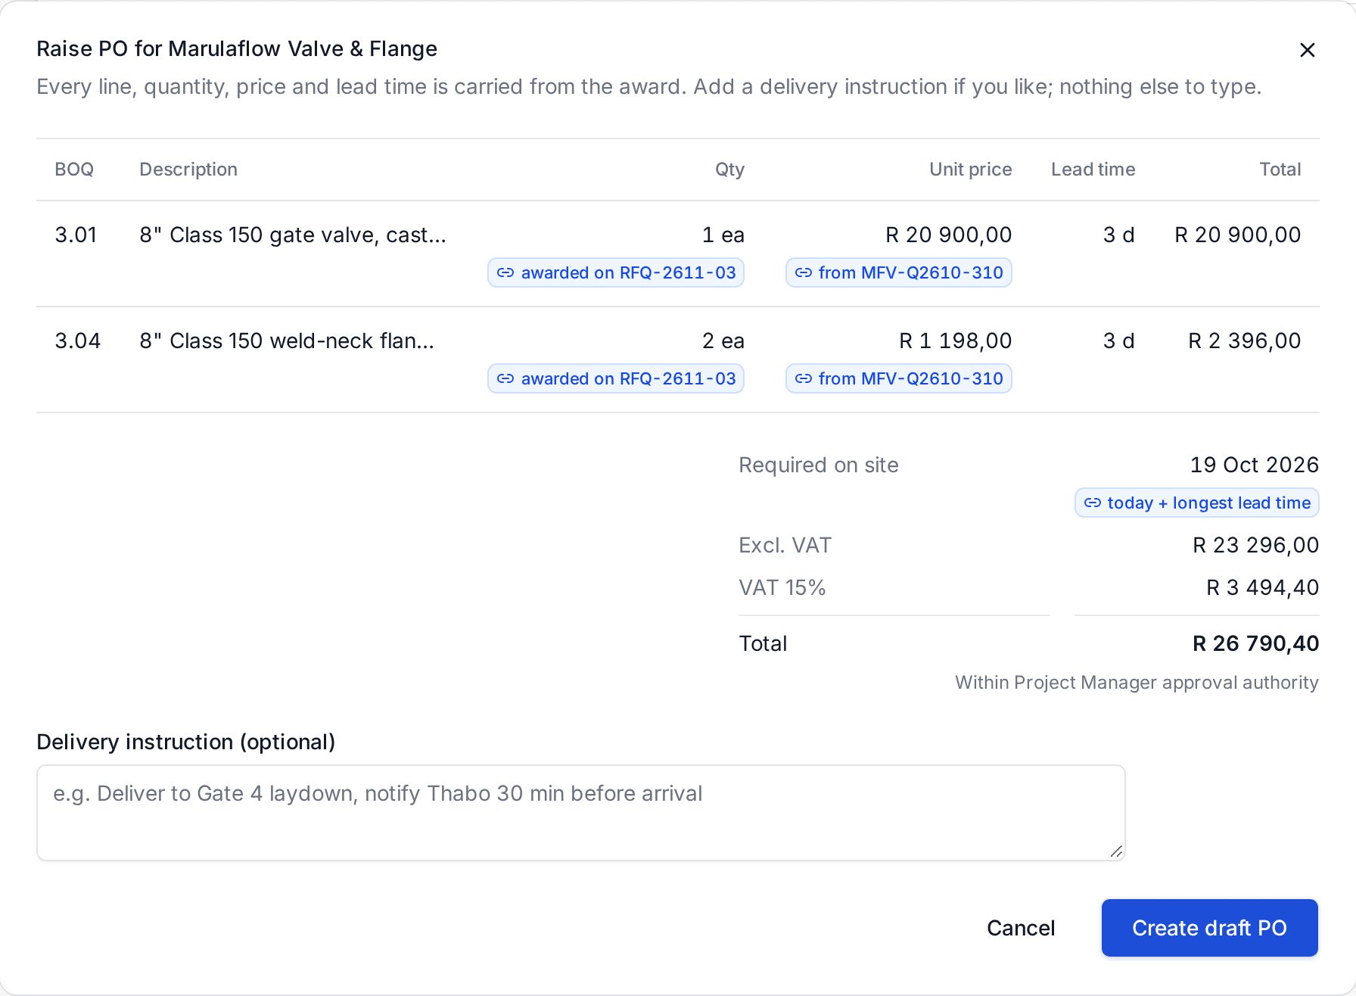Click the line total R 2 396,00

(x=1244, y=341)
